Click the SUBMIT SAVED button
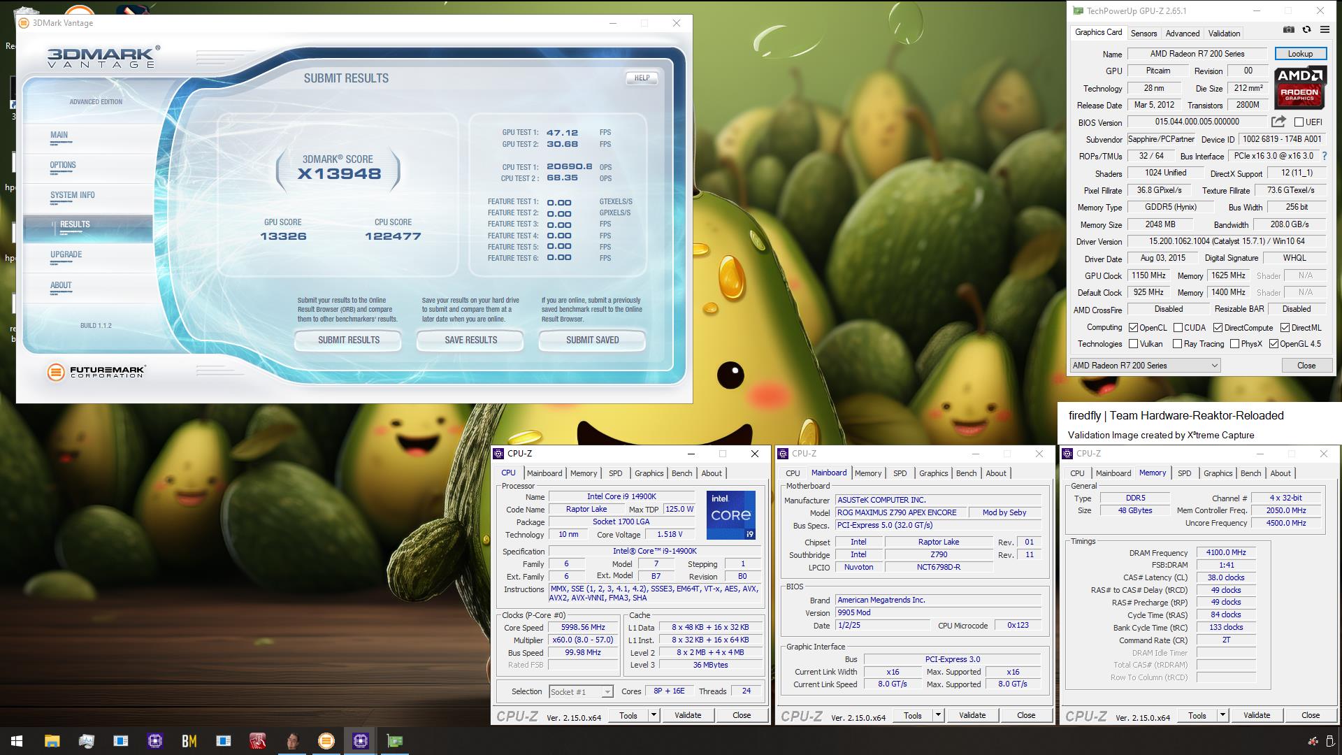This screenshot has height=755, width=1342. pos(592,340)
